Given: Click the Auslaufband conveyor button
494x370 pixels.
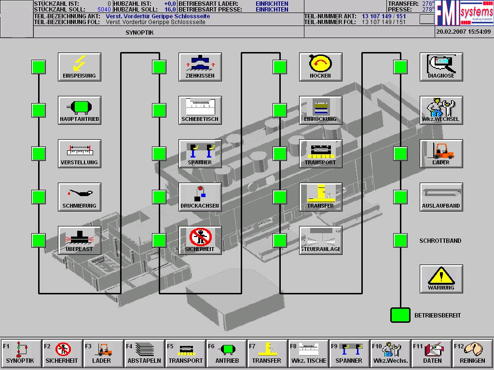Looking at the screenshot, I should point(441,197).
